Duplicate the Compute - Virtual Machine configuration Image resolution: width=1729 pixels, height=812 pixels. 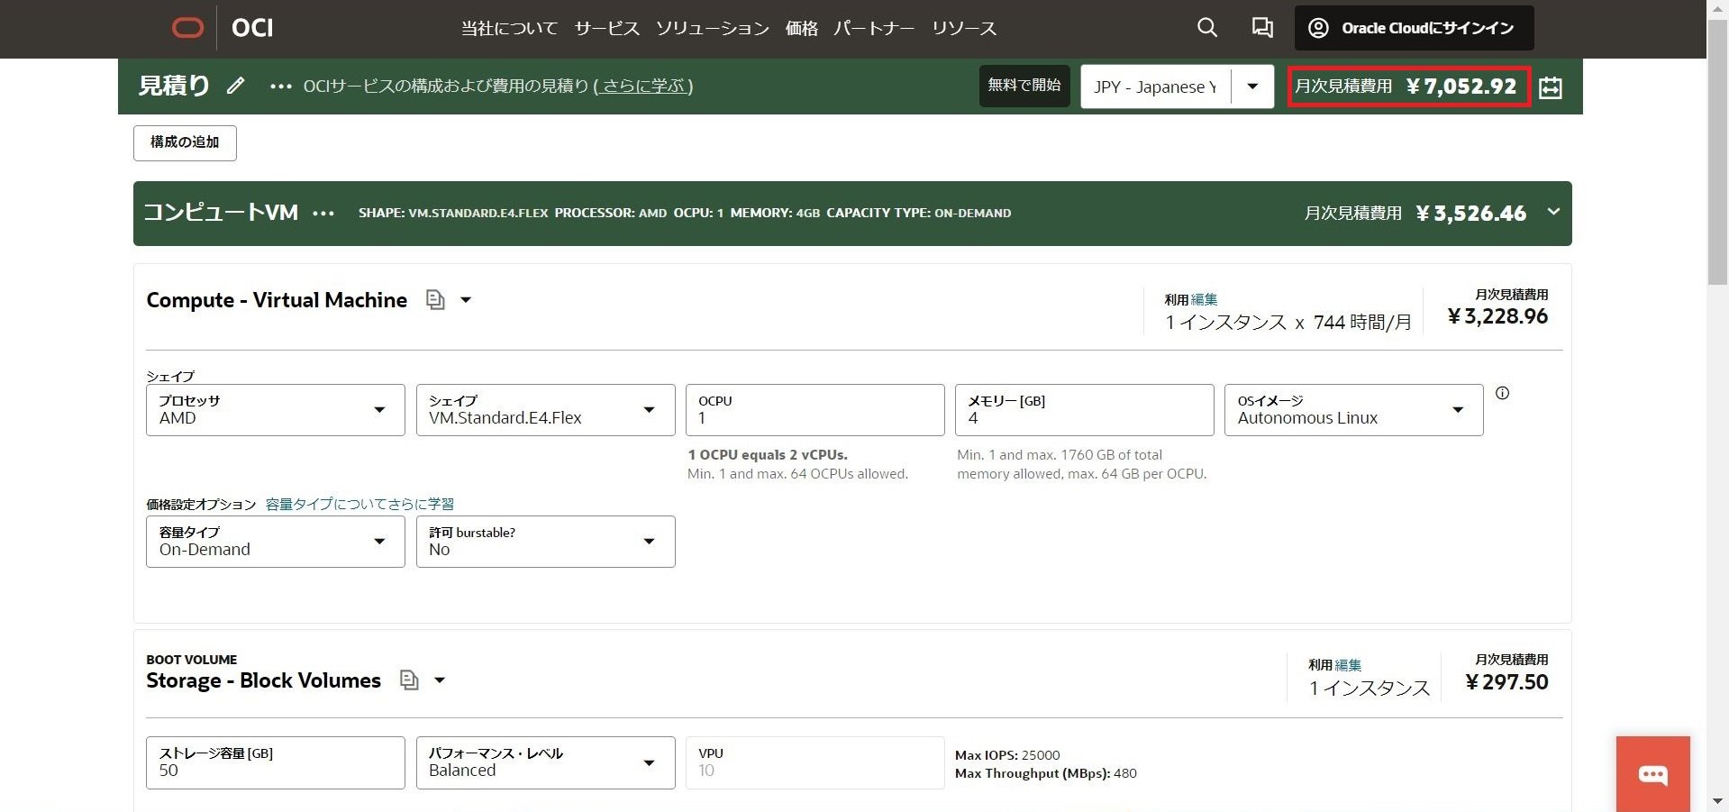(x=435, y=299)
